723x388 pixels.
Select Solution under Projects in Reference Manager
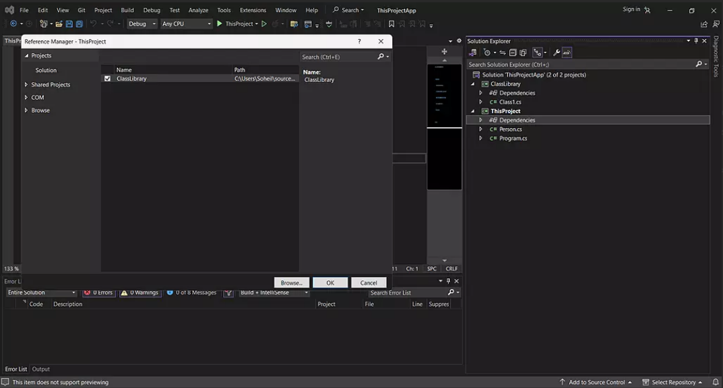pyautogui.click(x=46, y=71)
